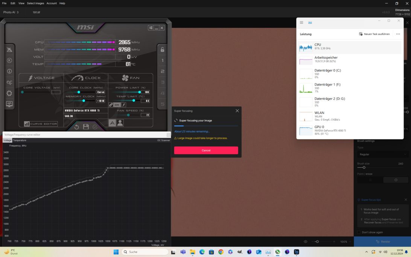The width and height of the screenshot is (411, 257).
Task: Open Afterburner hardware monitor icon
Action: point(9,104)
